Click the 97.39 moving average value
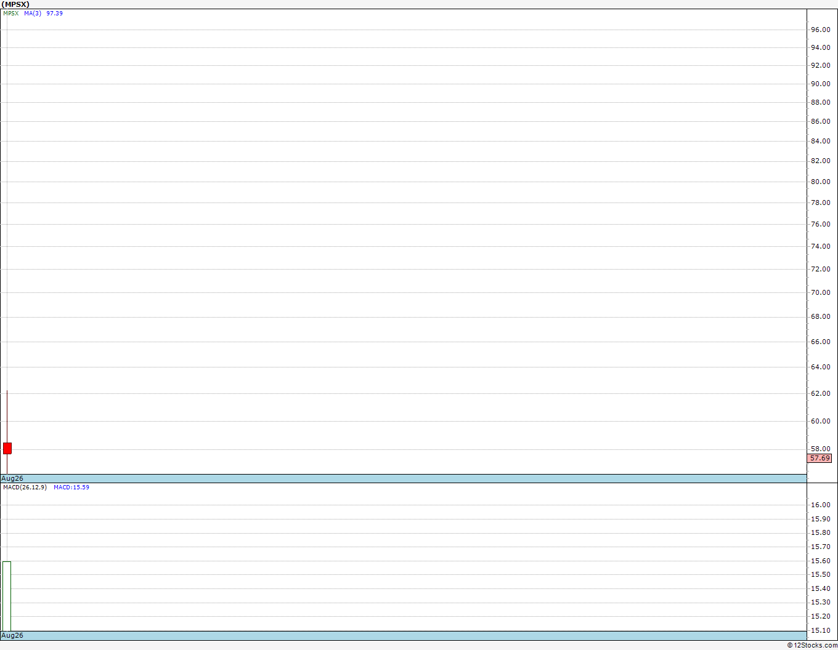The height and width of the screenshot is (650, 838). click(x=55, y=13)
